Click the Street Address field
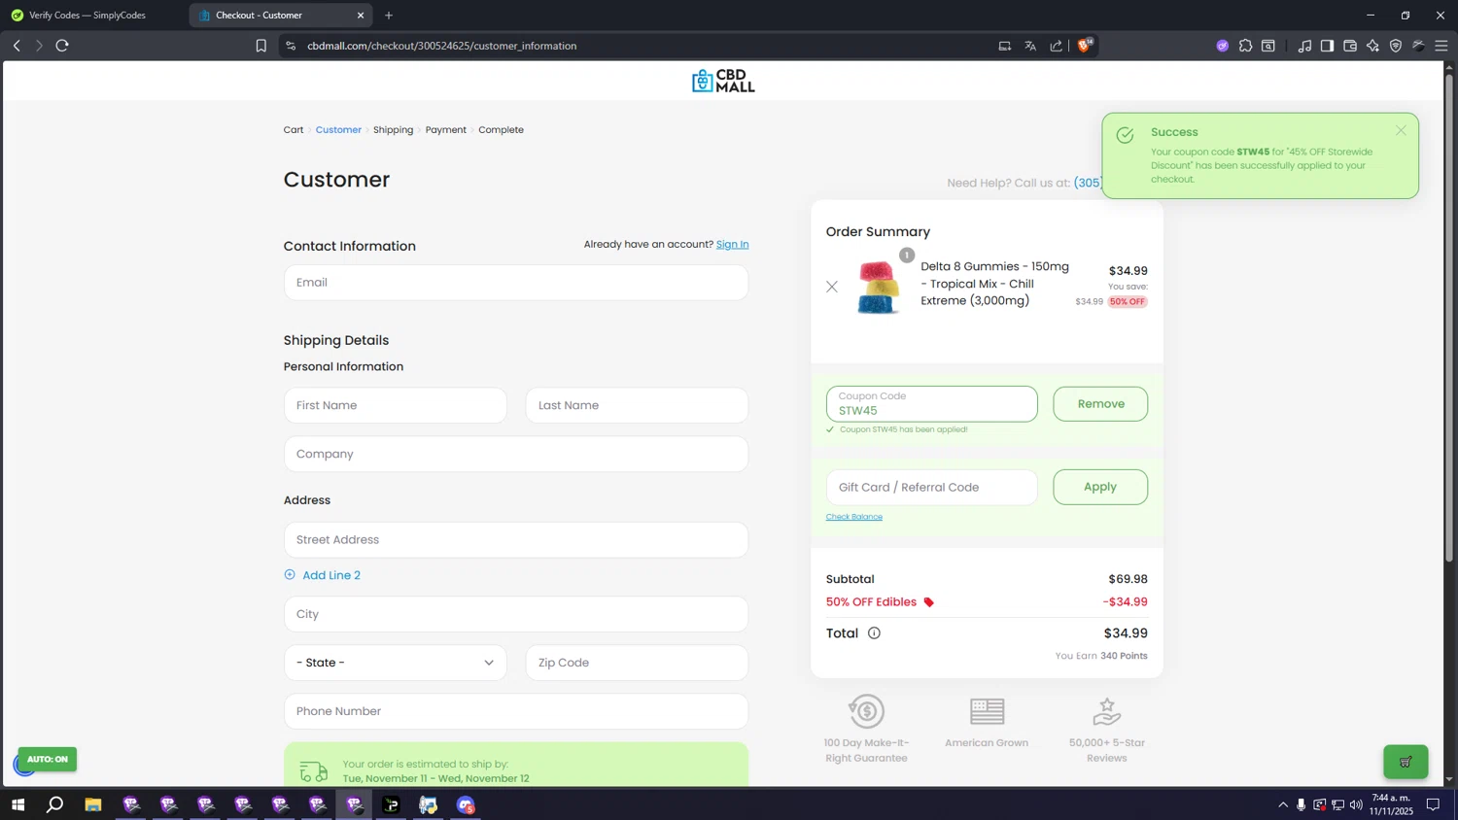Viewport: 1458px width, 820px height. (x=516, y=540)
